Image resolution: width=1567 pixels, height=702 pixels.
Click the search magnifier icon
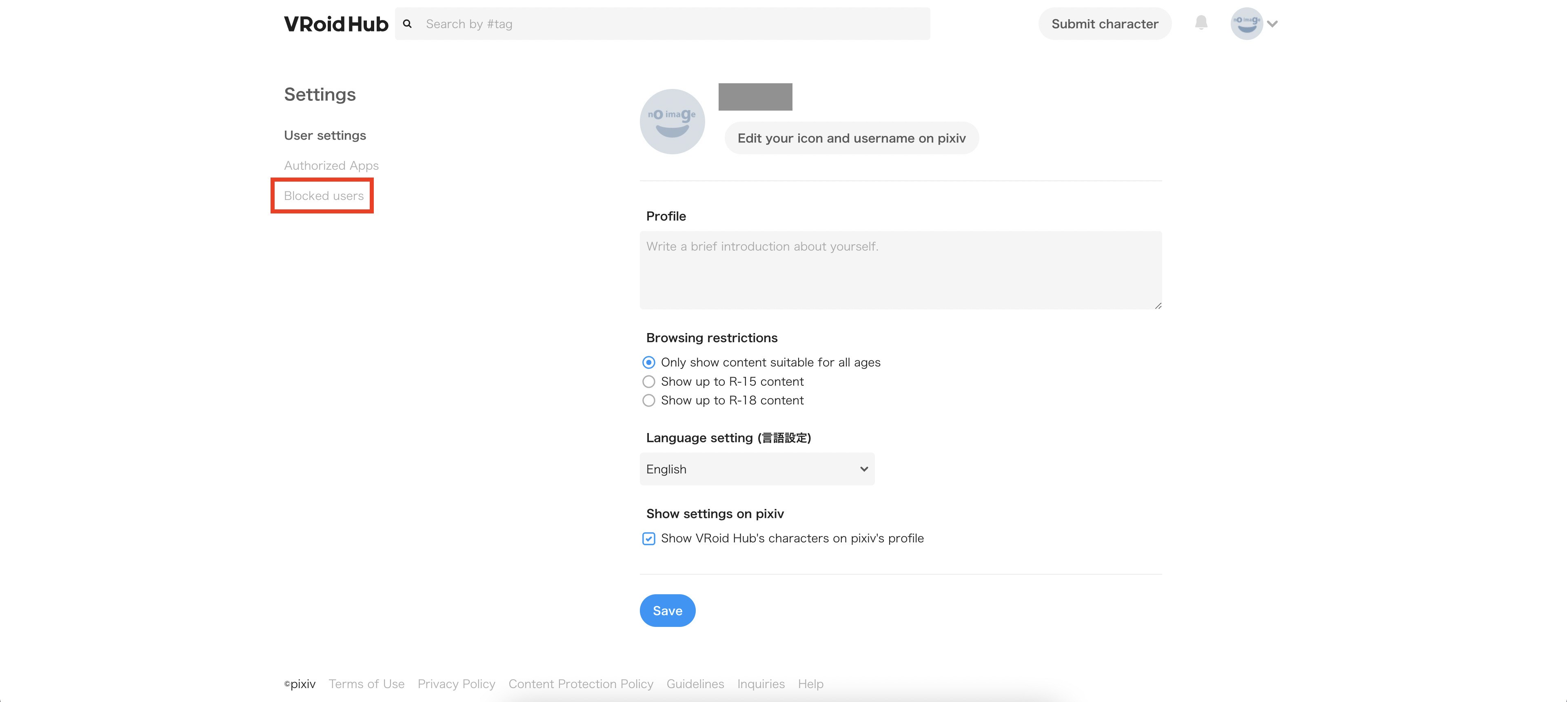pyautogui.click(x=408, y=24)
